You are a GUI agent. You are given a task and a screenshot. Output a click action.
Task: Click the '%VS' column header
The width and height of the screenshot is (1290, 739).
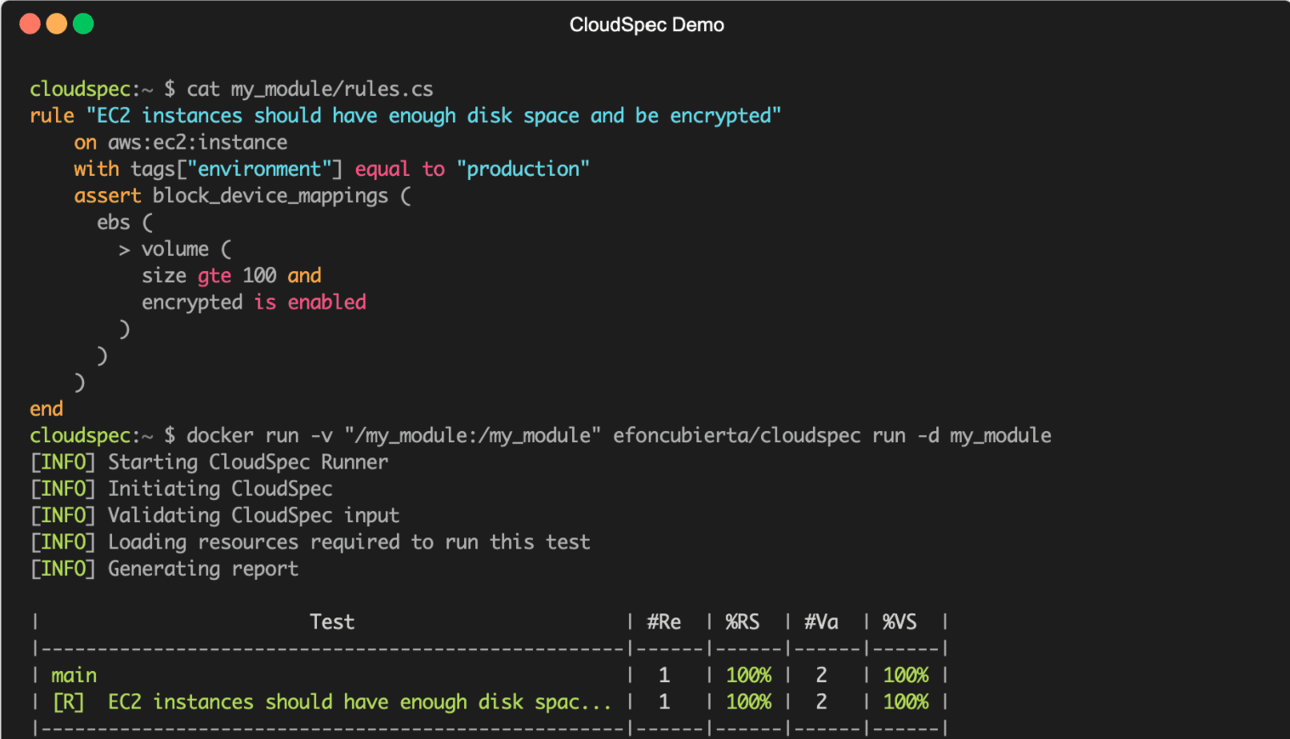(899, 621)
